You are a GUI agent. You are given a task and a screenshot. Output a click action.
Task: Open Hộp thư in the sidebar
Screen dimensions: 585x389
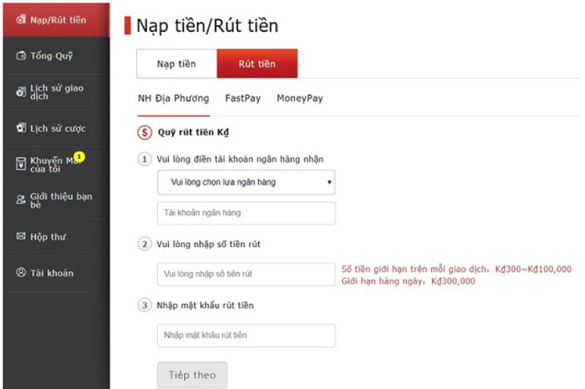pyautogui.click(x=56, y=236)
